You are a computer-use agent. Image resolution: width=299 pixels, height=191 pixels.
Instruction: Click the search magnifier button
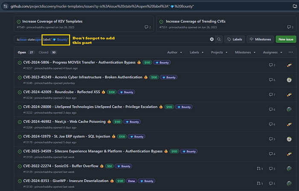219,39
